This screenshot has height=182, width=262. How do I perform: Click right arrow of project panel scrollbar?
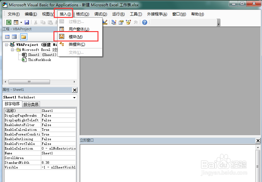pyautogui.click(x=74, y=82)
